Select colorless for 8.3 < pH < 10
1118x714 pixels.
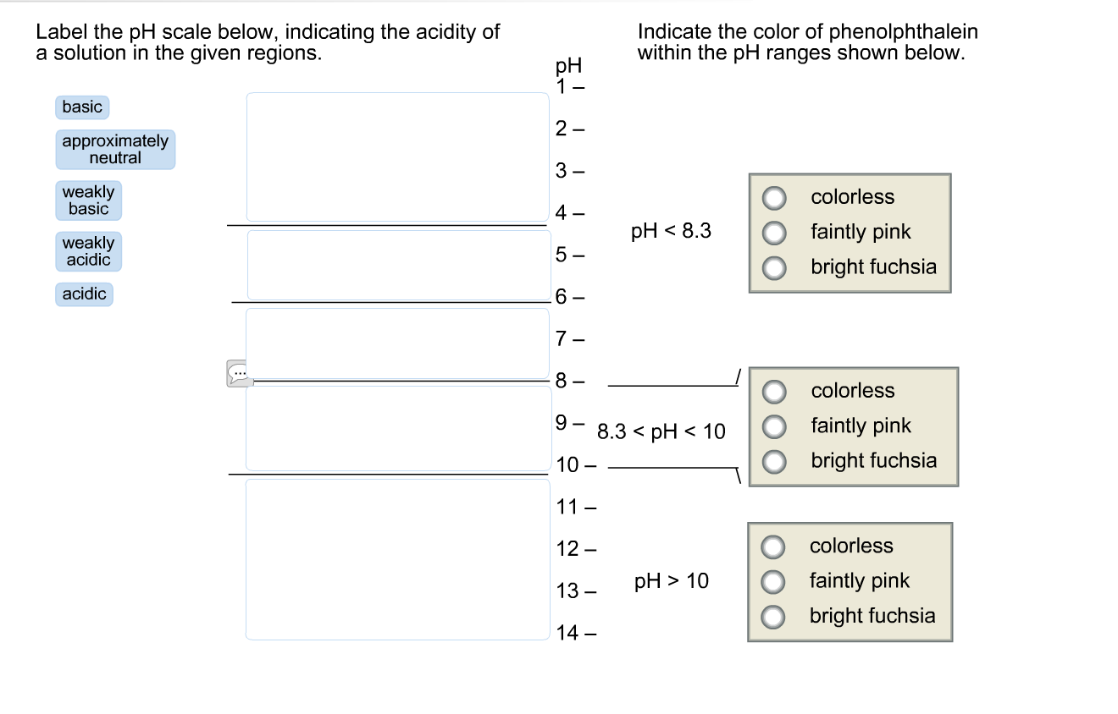[x=773, y=391]
